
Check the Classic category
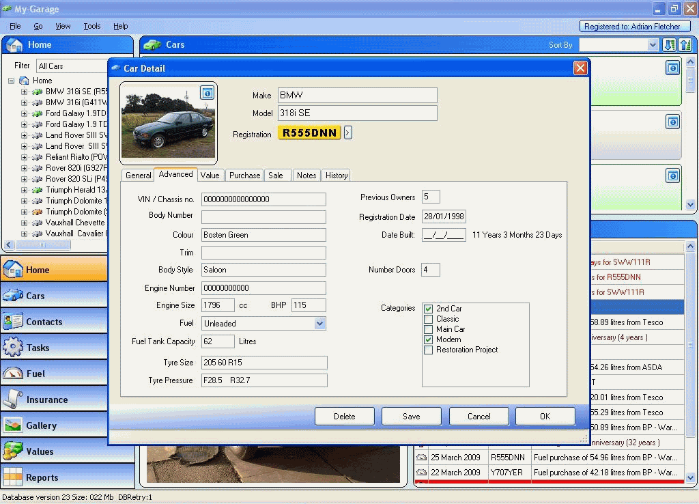[x=429, y=319]
